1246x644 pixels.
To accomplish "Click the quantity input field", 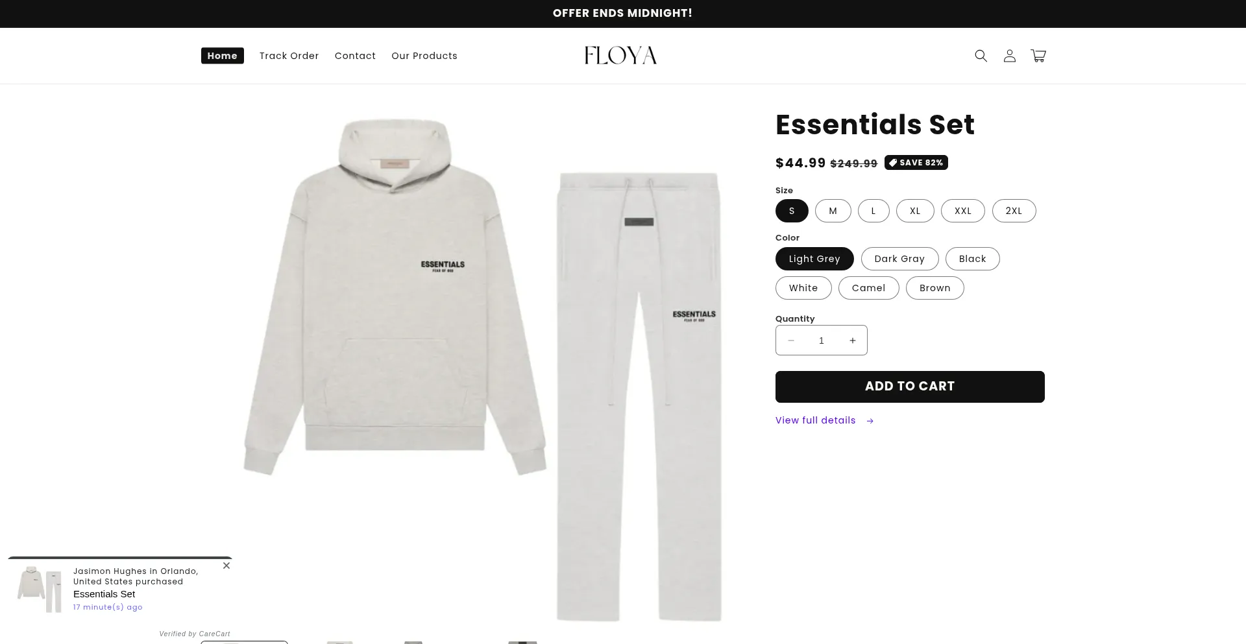I will pos(822,340).
